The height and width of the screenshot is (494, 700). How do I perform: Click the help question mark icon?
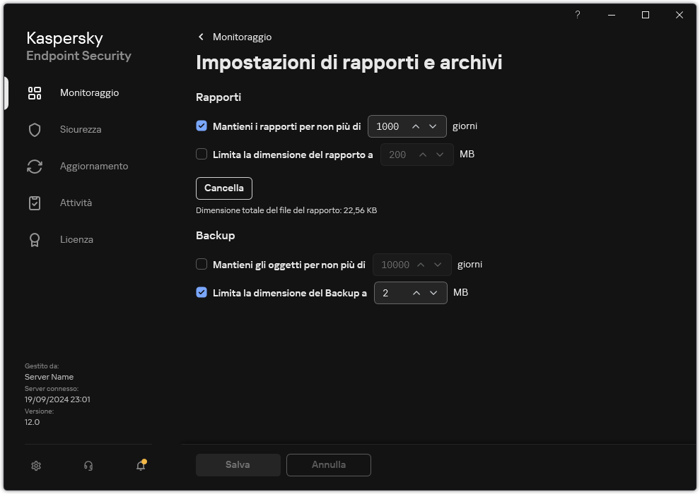577,15
